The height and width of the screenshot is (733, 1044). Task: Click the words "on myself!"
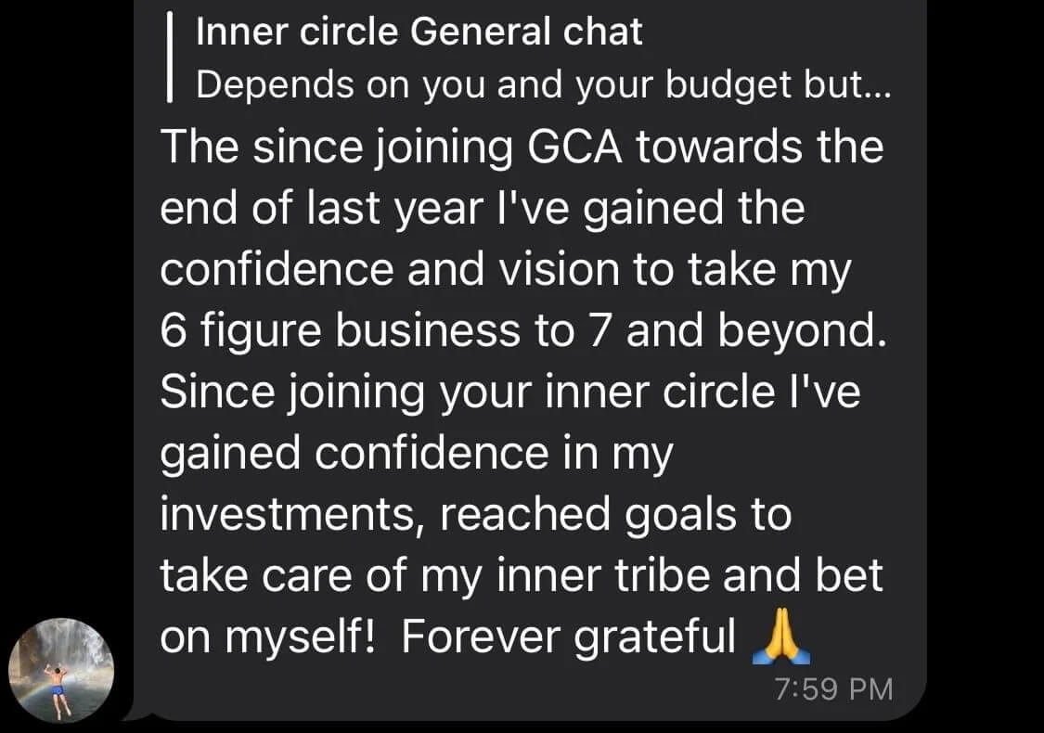(x=271, y=637)
